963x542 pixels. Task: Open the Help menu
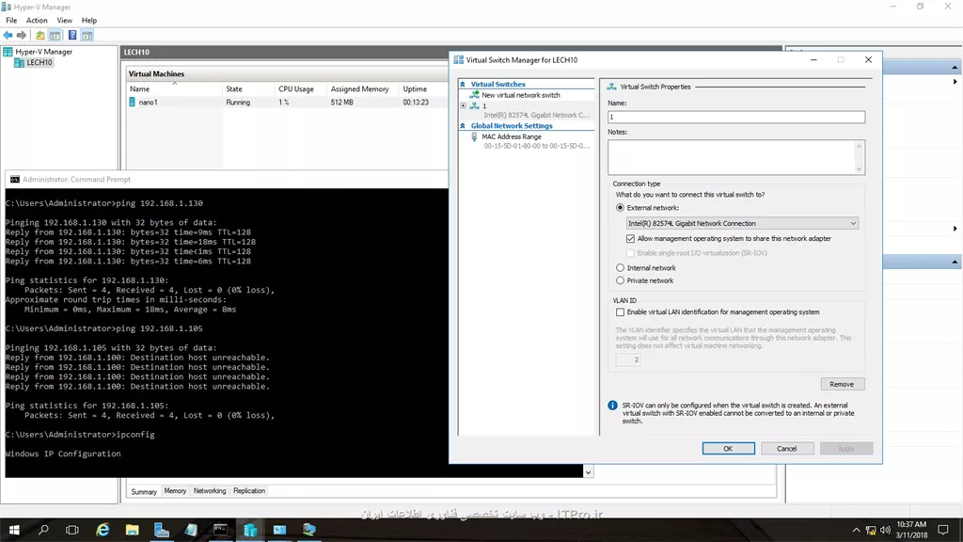(x=89, y=21)
